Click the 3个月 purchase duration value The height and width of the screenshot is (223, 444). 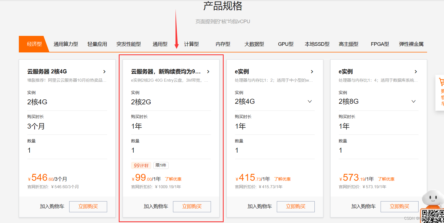36,126
